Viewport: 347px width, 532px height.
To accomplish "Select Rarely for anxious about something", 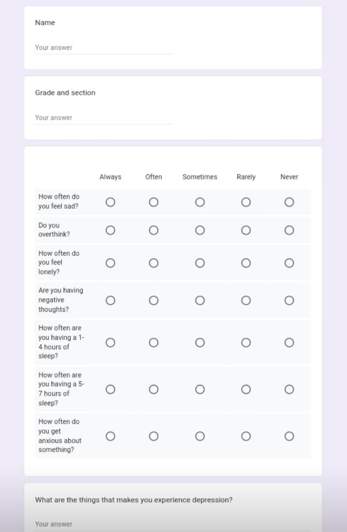I will tap(246, 436).
